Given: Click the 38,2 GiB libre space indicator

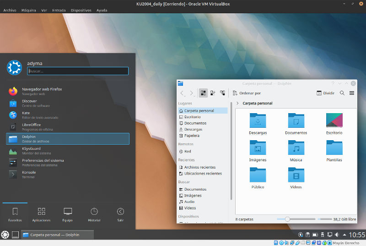Looking at the screenshot, I should point(337,219).
